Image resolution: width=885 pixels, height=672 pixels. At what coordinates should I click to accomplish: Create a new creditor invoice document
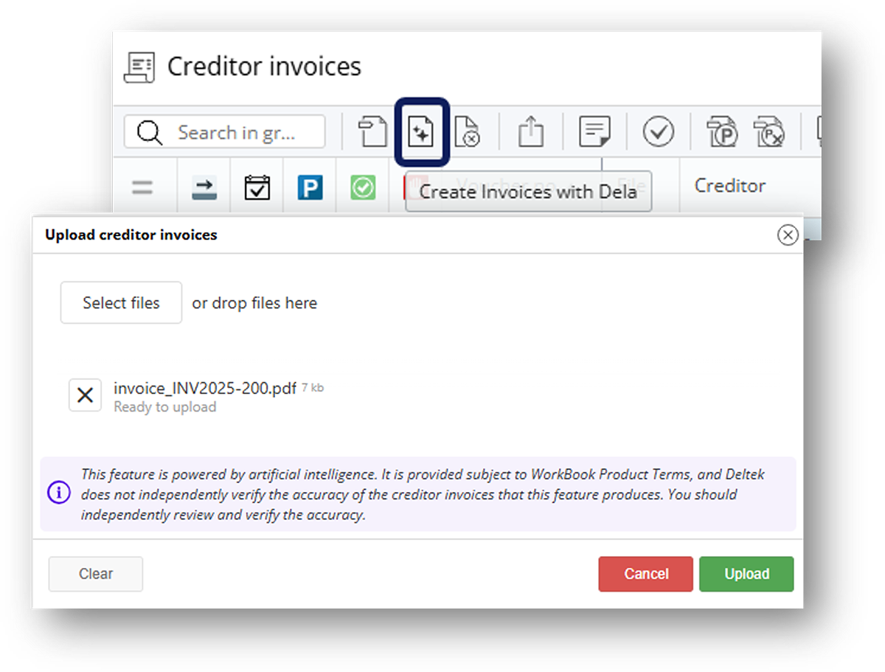pos(372,131)
